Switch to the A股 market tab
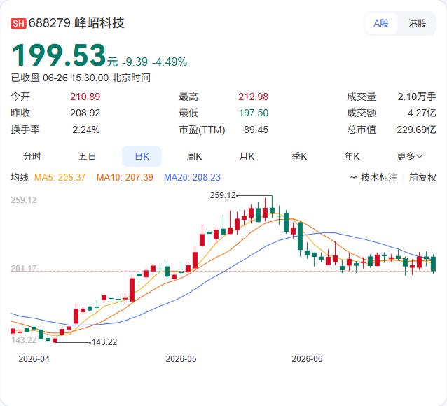Screen dimensions: 447x406 click(381, 23)
